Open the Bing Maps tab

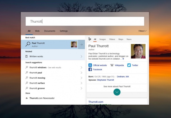coord(121,39)
